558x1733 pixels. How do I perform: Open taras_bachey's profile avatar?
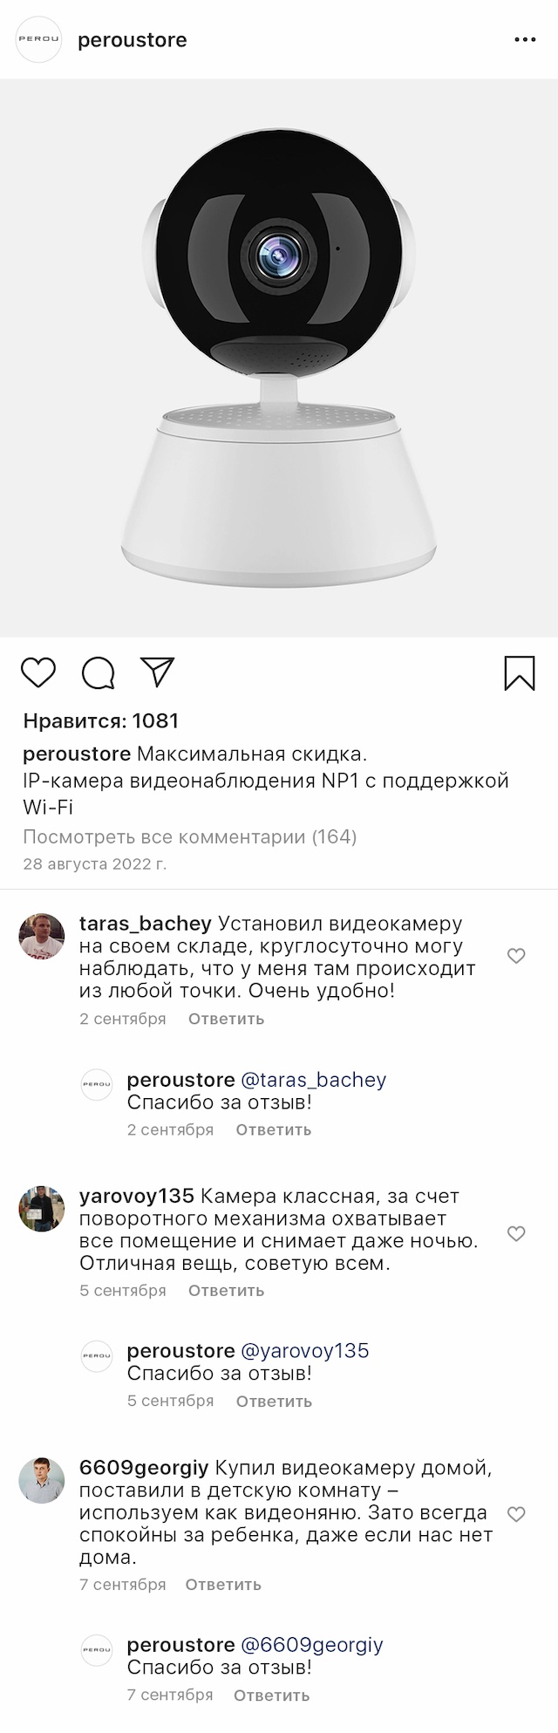[x=42, y=937]
